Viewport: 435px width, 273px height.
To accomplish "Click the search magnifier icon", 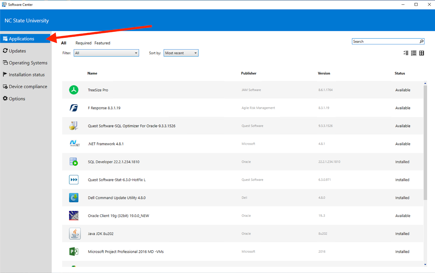I will coord(421,41).
